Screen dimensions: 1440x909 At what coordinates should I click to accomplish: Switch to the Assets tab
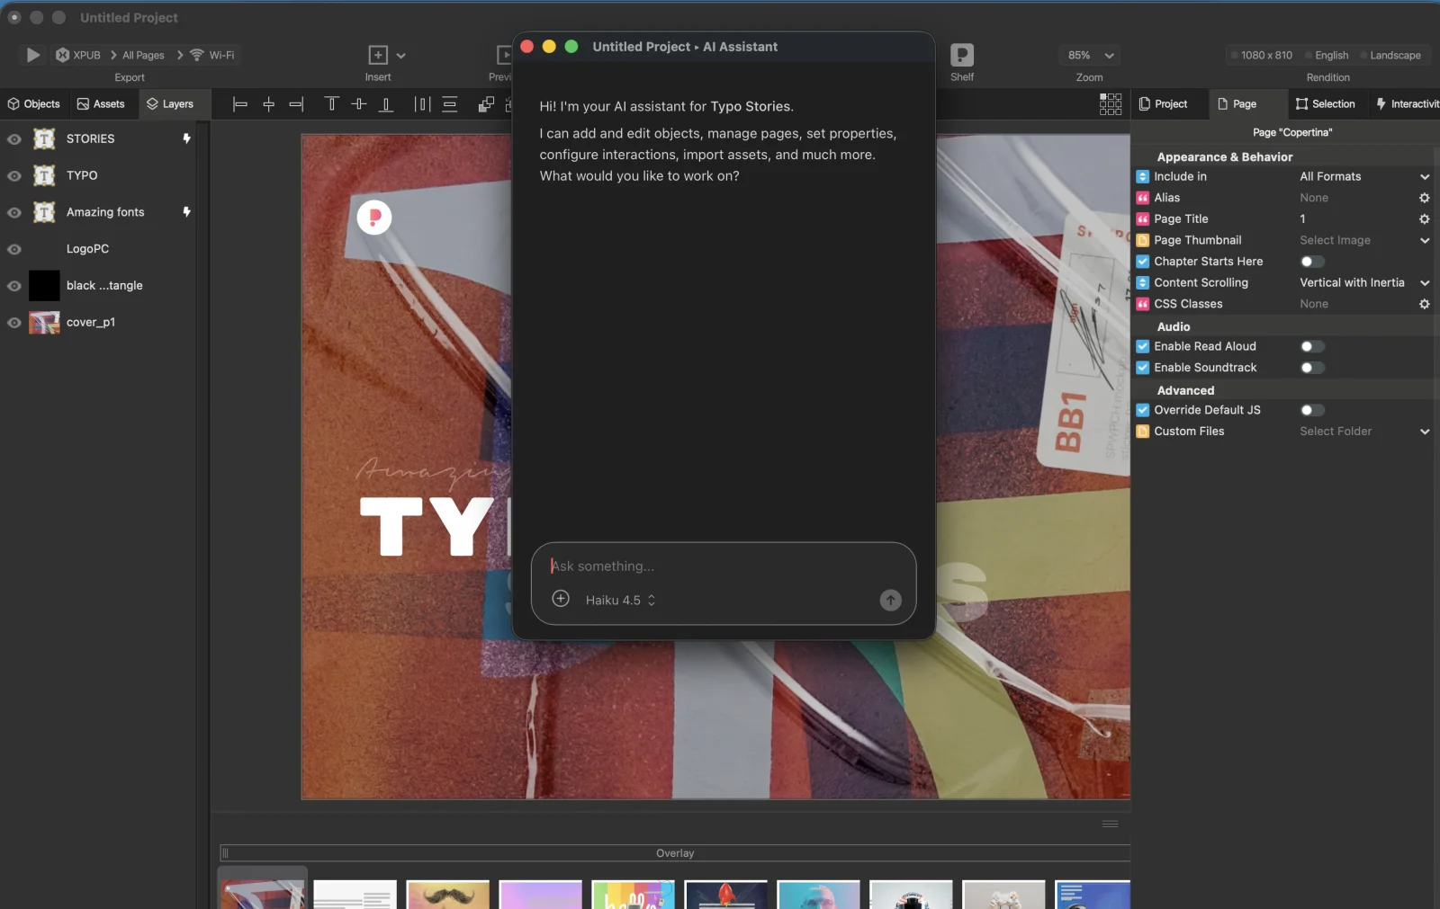[x=101, y=104]
